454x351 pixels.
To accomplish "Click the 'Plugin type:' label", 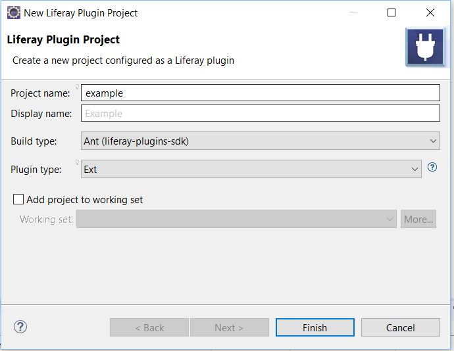I will click(x=36, y=170).
